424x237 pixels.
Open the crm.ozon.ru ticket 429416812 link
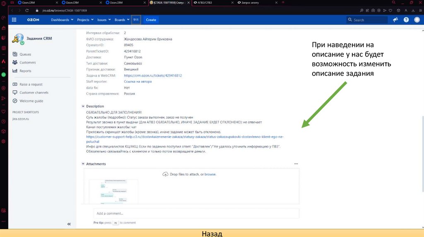click(x=153, y=76)
